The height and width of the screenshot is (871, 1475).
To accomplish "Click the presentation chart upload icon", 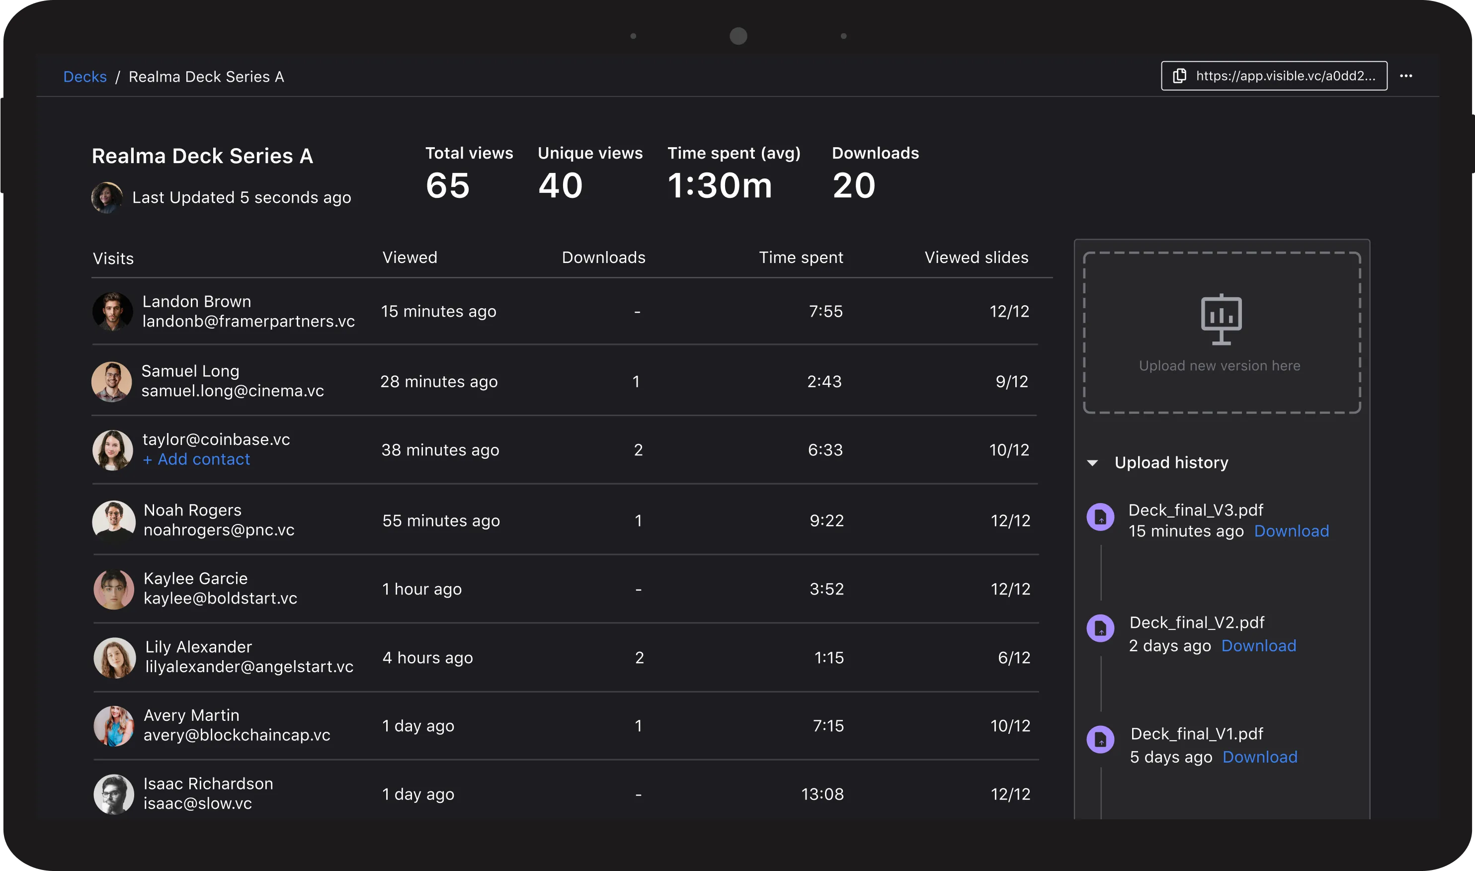I will [1221, 319].
